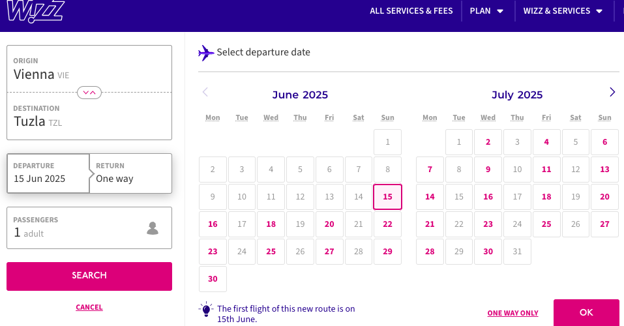Click the ONE WAY ONLY link
Screen dimensions: 624x326
tap(513, 313)
